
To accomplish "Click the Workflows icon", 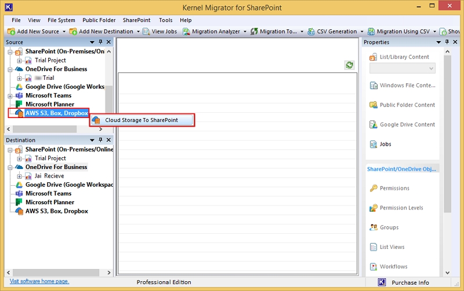I will coord(374,267).
